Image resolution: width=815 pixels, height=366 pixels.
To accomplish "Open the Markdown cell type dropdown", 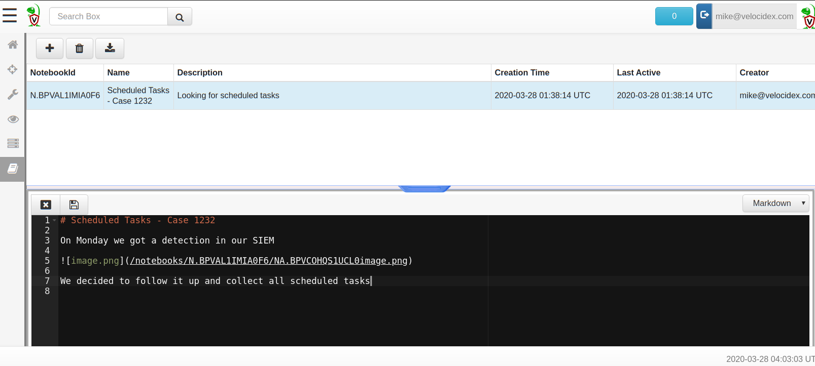I will coord(775,204).
